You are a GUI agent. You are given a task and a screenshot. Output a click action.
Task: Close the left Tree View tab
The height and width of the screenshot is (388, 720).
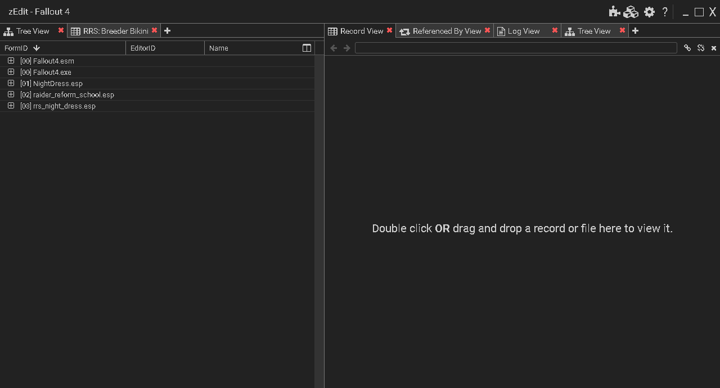(61, 30)
